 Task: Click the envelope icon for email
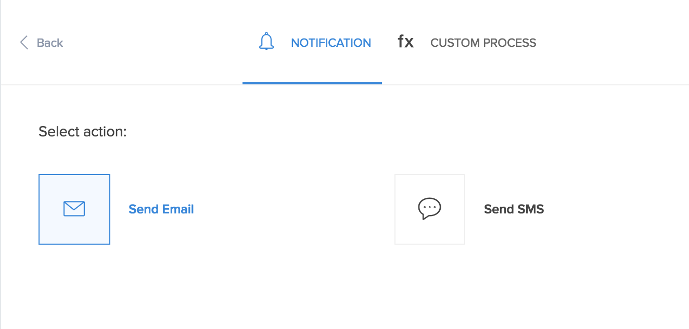[74, 209]
